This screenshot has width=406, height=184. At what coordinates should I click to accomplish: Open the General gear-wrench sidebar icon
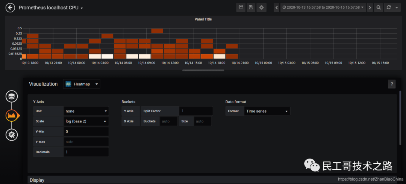[12, 134]
